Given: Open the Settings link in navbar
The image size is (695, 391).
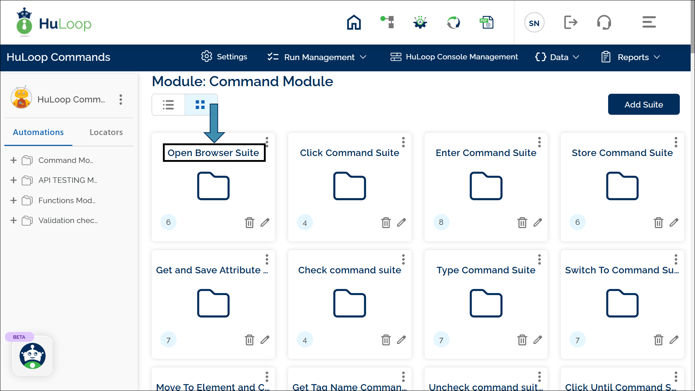Looking at the screenshot, I should 224,57.
